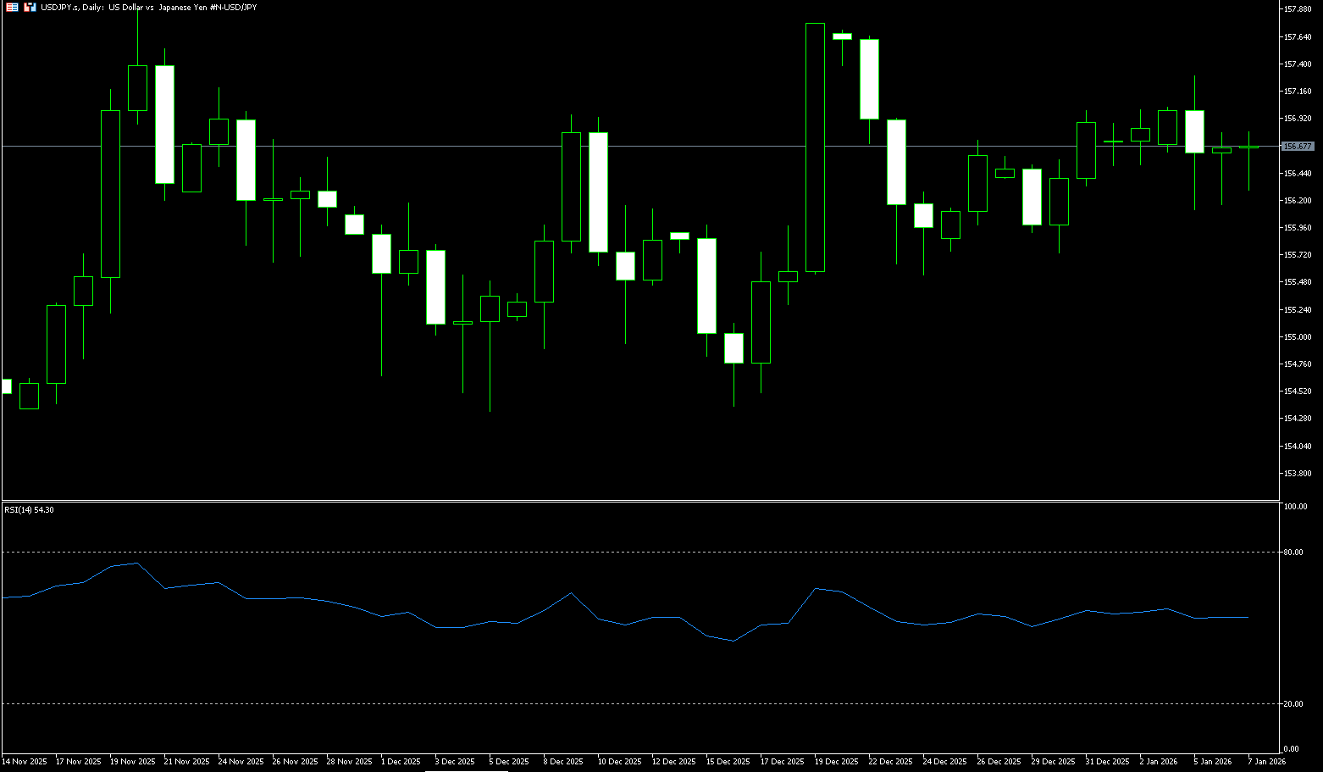This screenshot has width=1323, height=772.
Task: Click the 14 Nov 2025 date label
Action: [25, 761]
